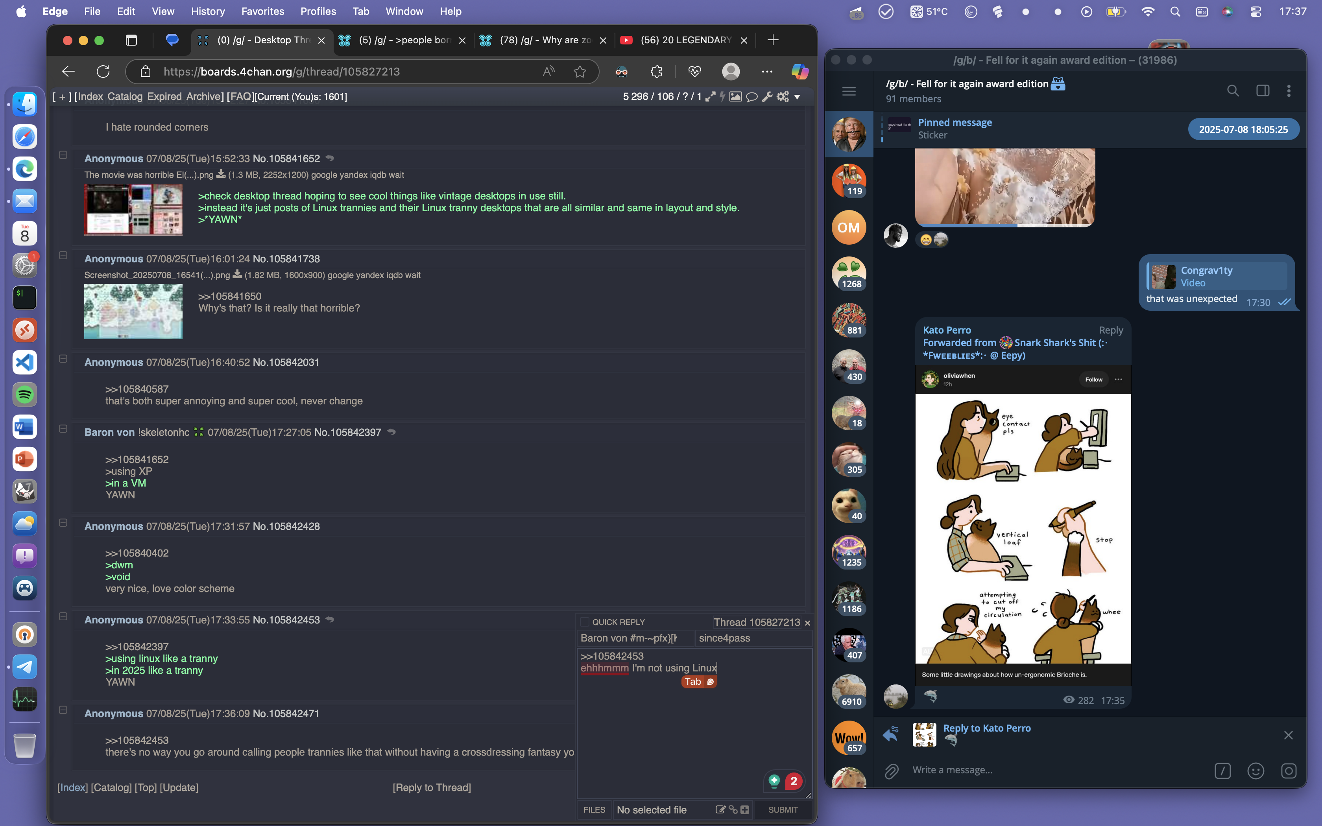Click the search icon in Telegram chat header

pyautogui.click(x=1233, y=91)
